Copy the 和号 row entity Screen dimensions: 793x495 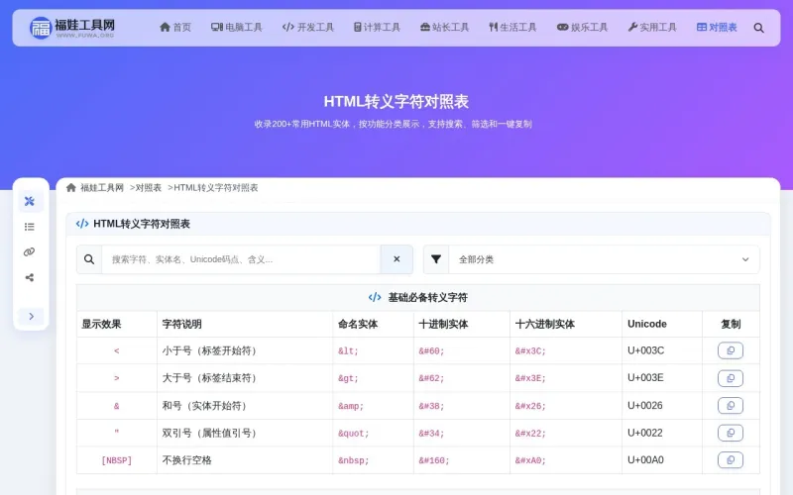tap(731, 406)
